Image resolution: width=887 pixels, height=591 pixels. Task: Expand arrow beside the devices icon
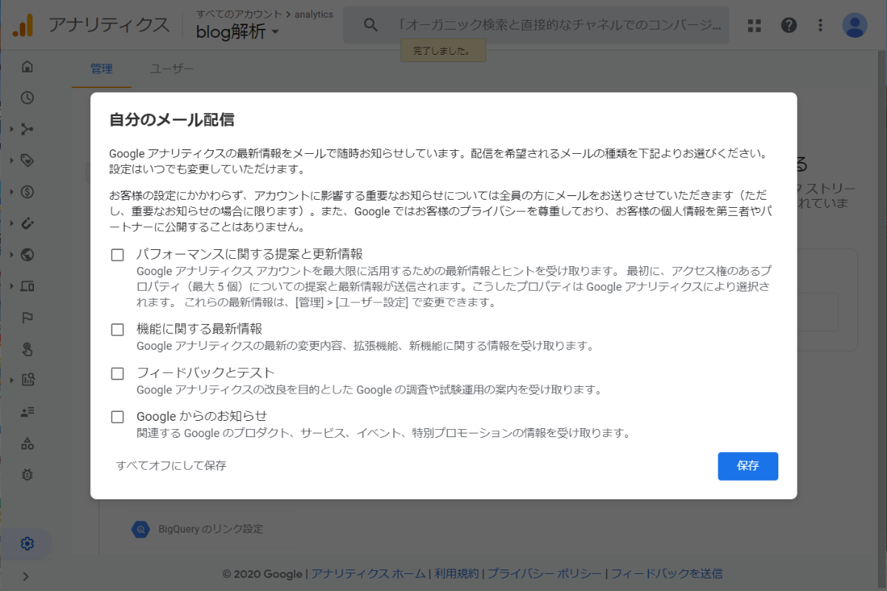(x=12, y=286)
